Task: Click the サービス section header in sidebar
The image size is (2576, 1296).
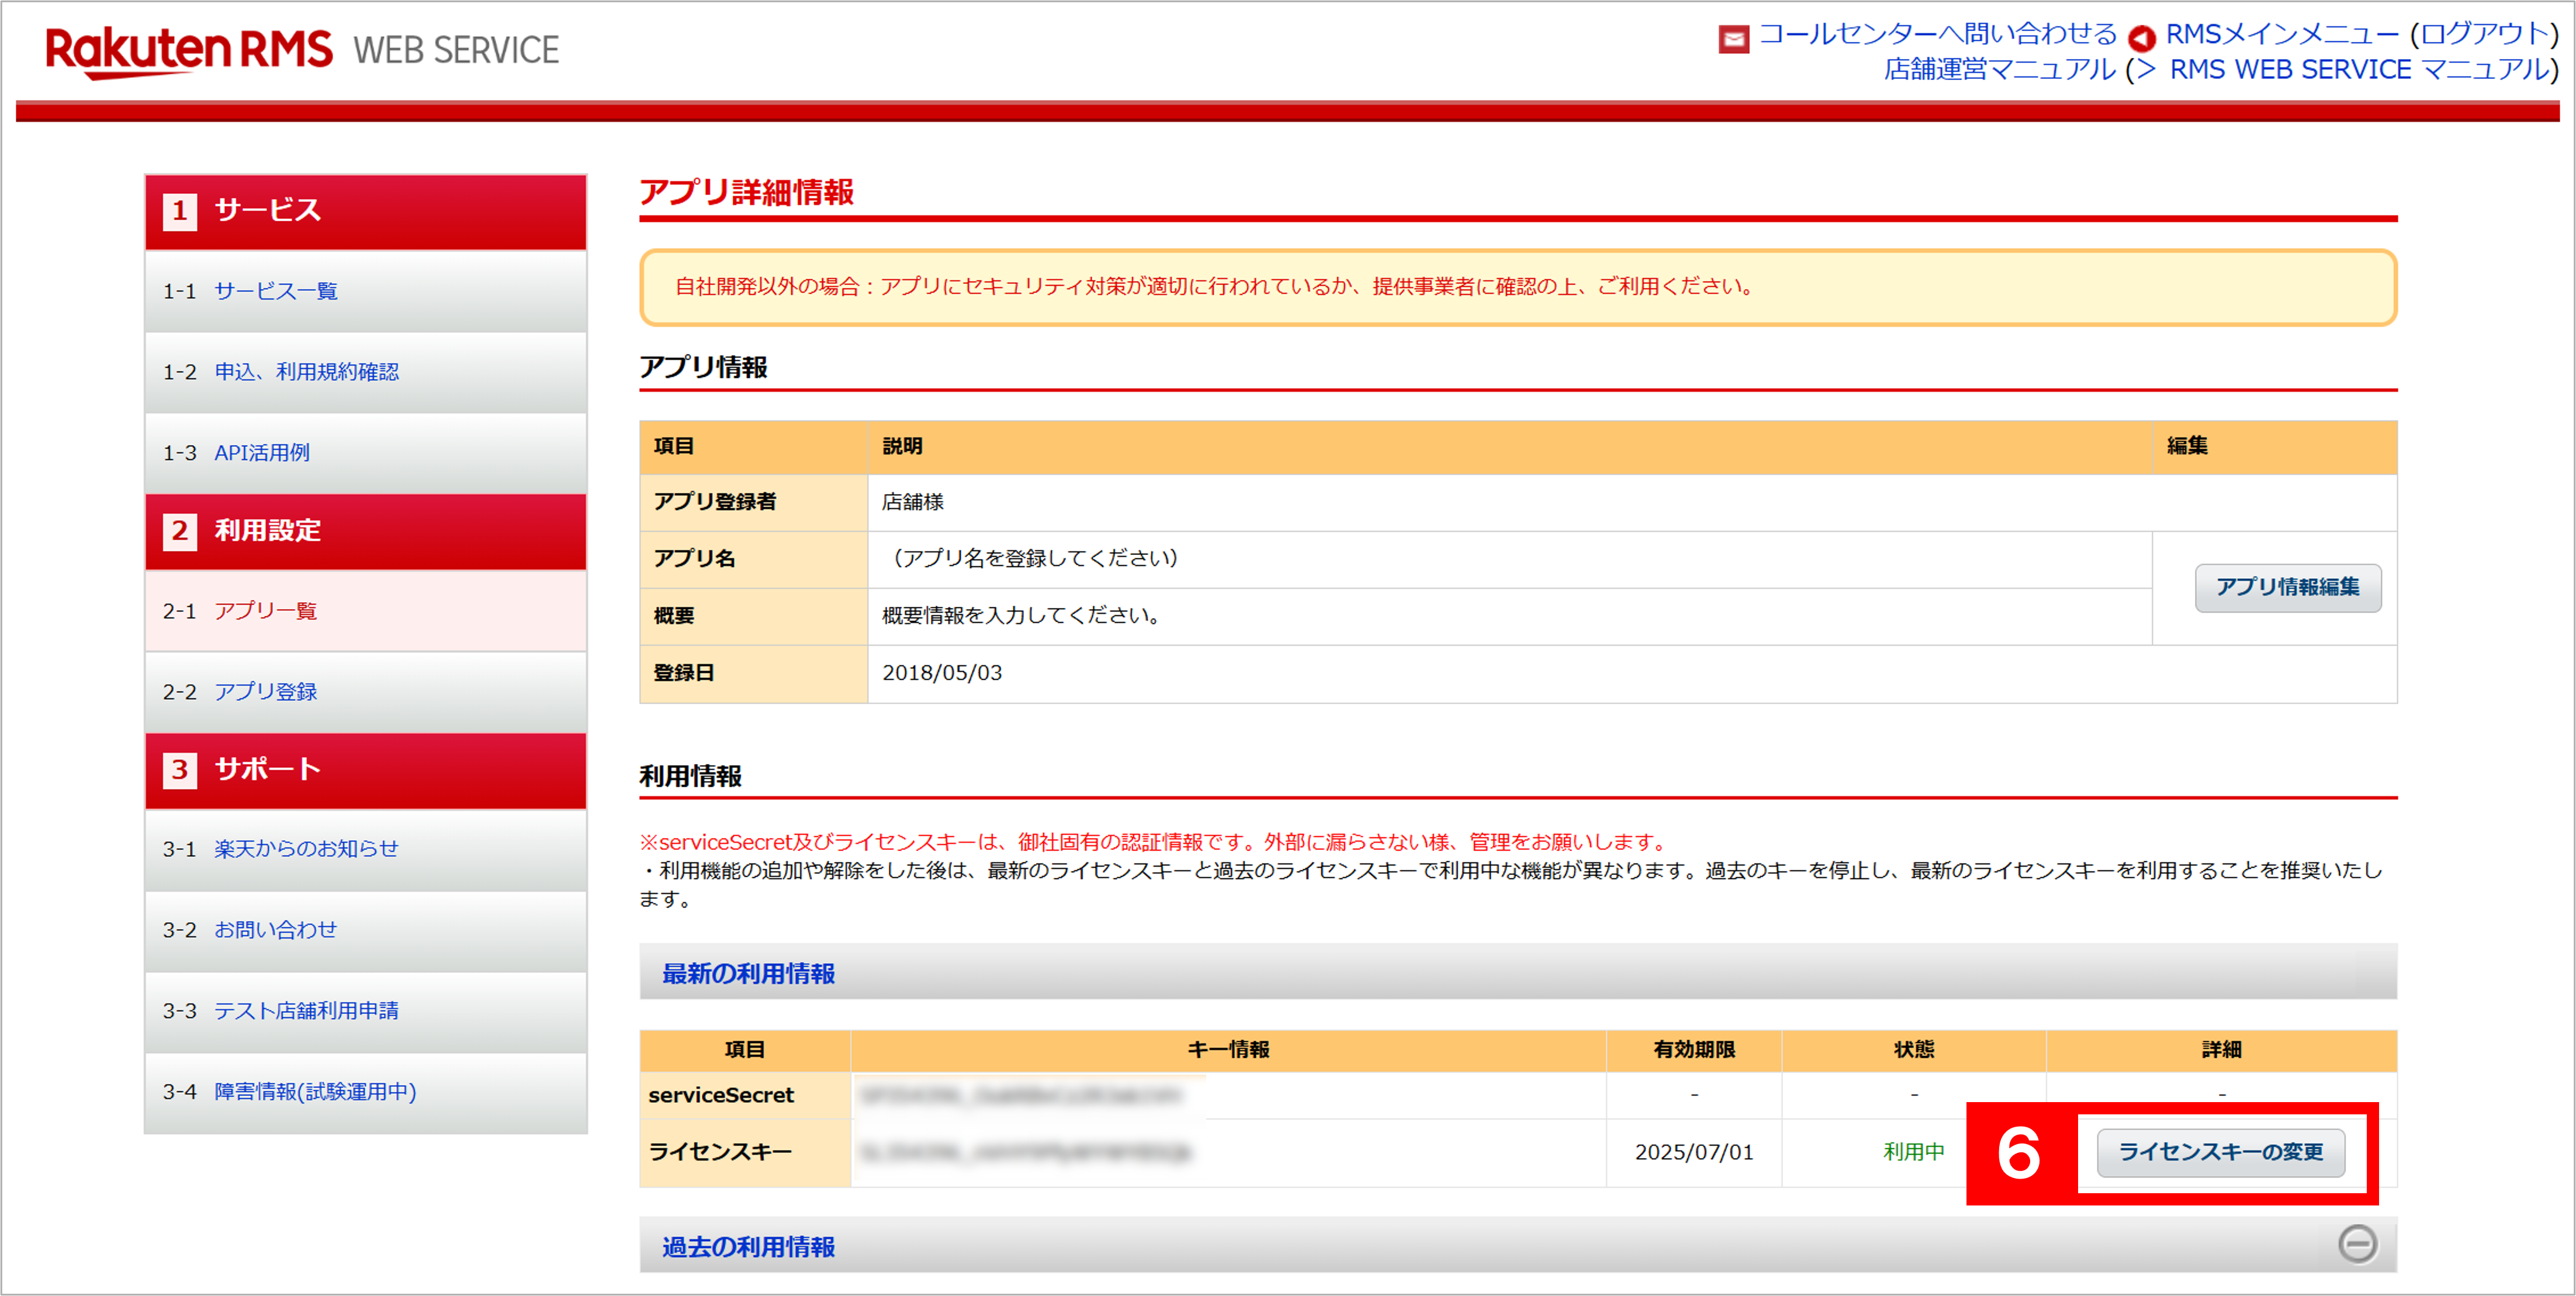Action: click(366, 211)
